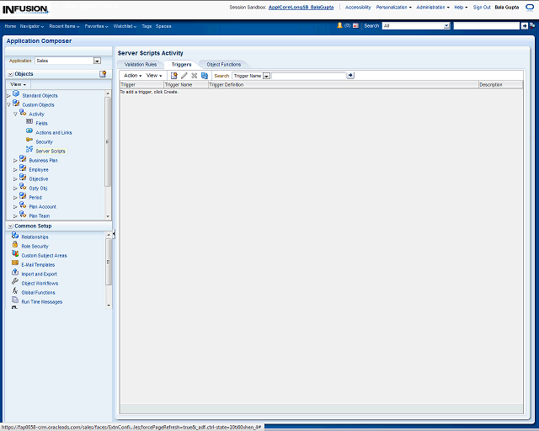The width and height of the screenshot is (539, 431).
Task: Click the Fields item under Activity
Action: click(x=41, y=123)
